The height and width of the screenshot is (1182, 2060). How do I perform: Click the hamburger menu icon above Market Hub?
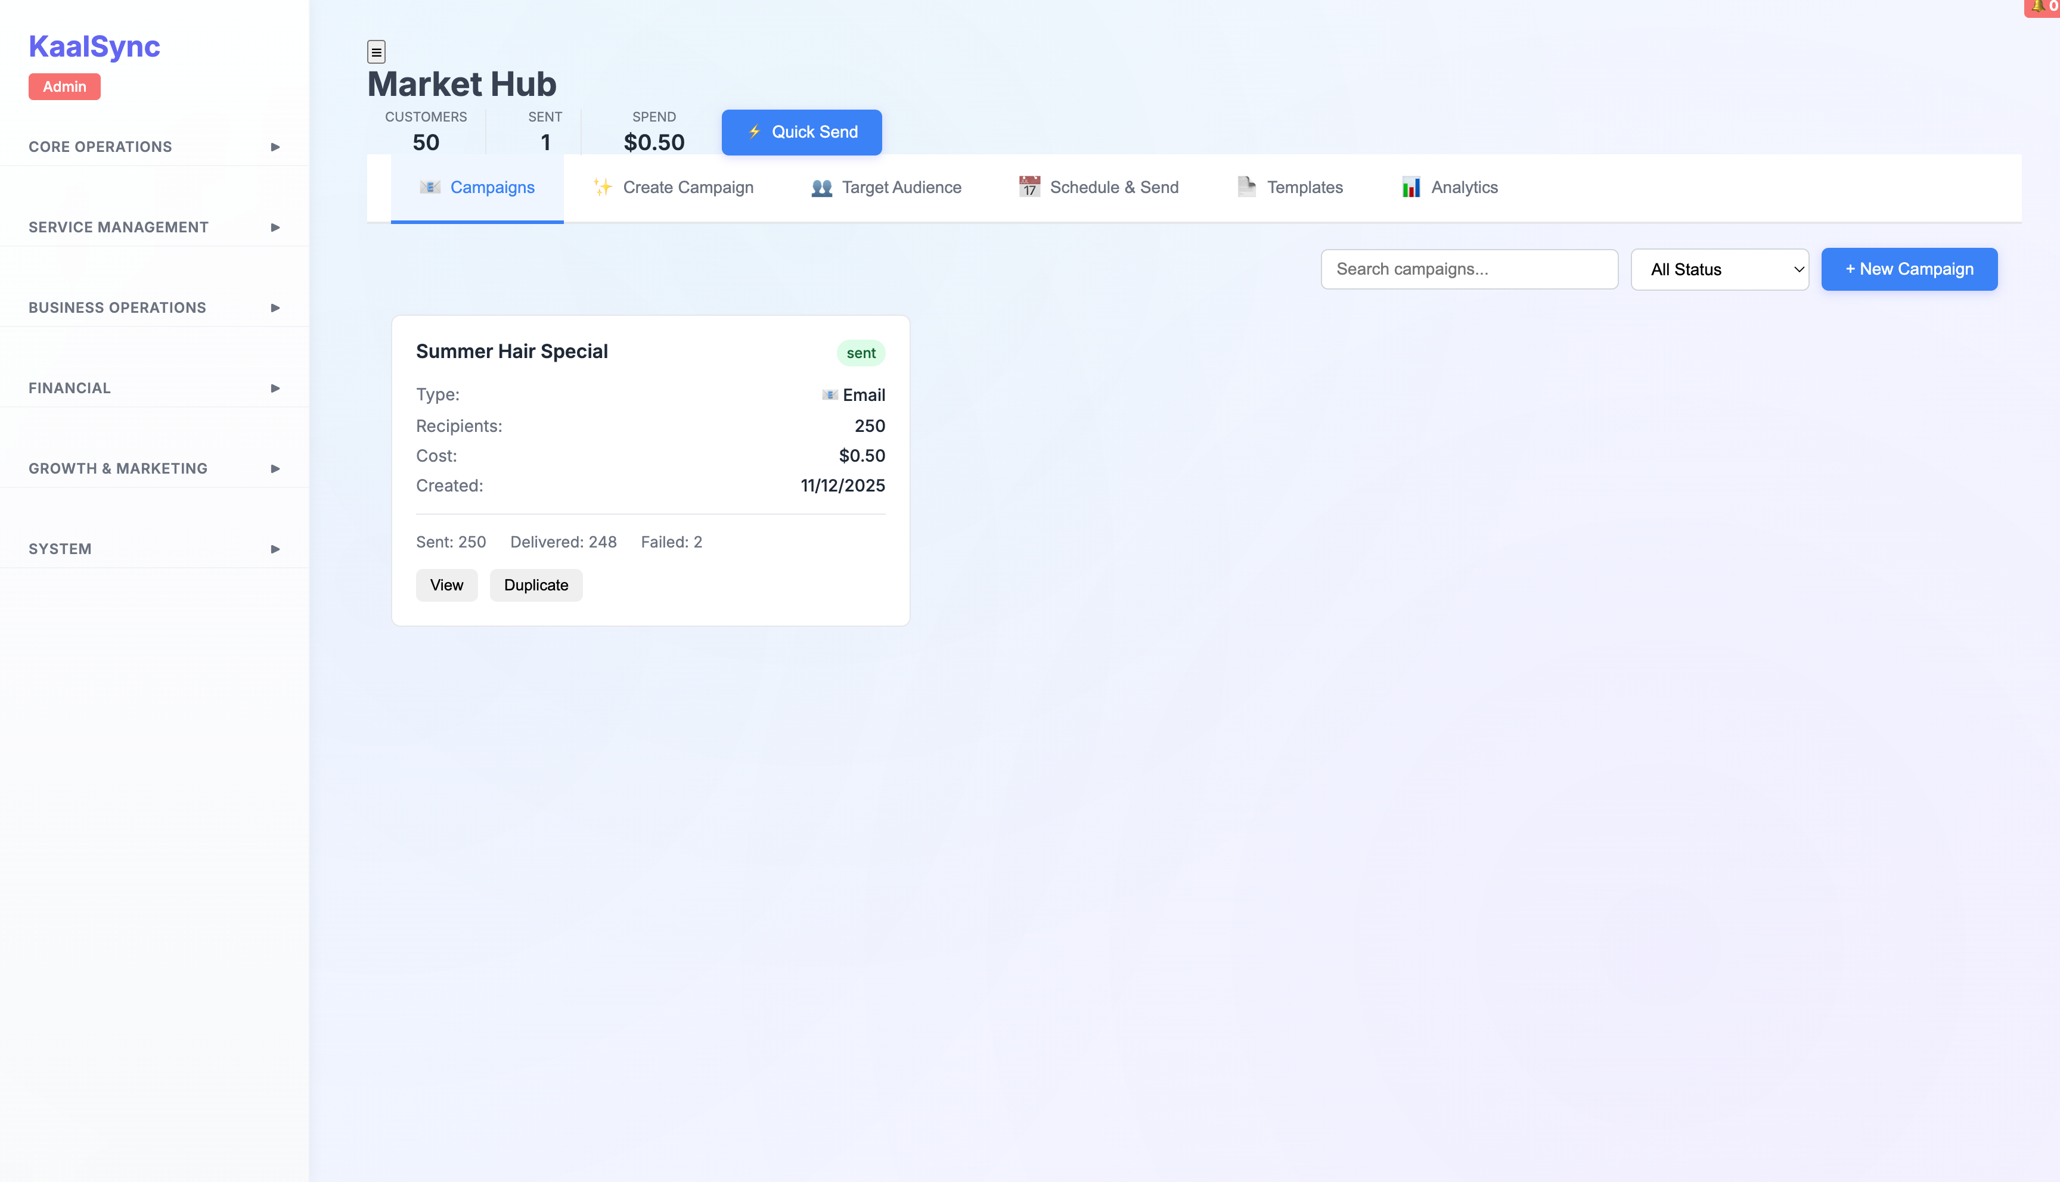click(376, 52)
